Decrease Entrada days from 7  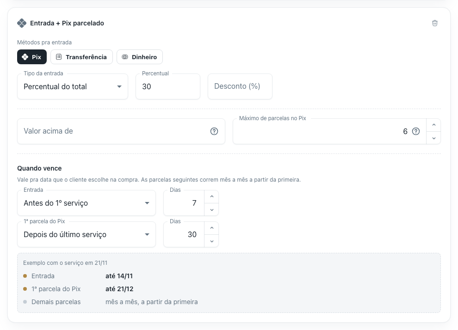tap(212, 209)
